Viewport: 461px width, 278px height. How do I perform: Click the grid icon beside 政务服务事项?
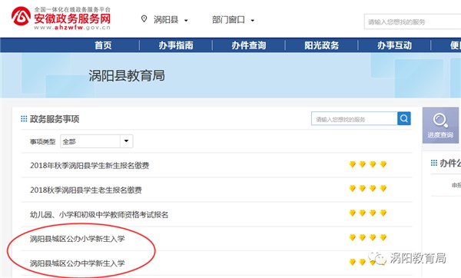point(24,119)
